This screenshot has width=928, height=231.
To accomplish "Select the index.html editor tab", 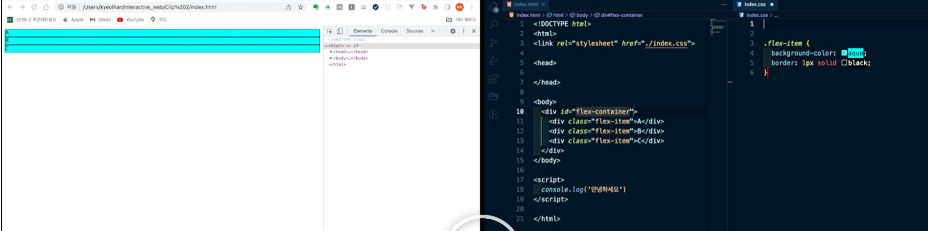I will click(525, 4).
